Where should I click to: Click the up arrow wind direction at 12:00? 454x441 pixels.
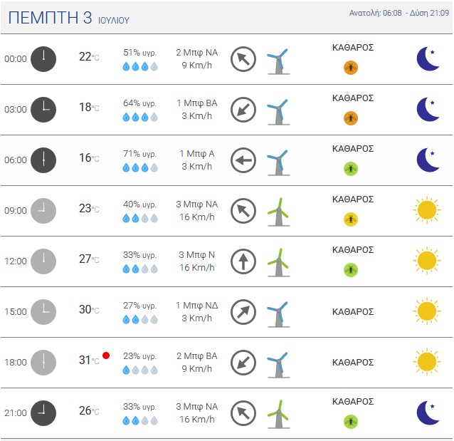(243, 261)
